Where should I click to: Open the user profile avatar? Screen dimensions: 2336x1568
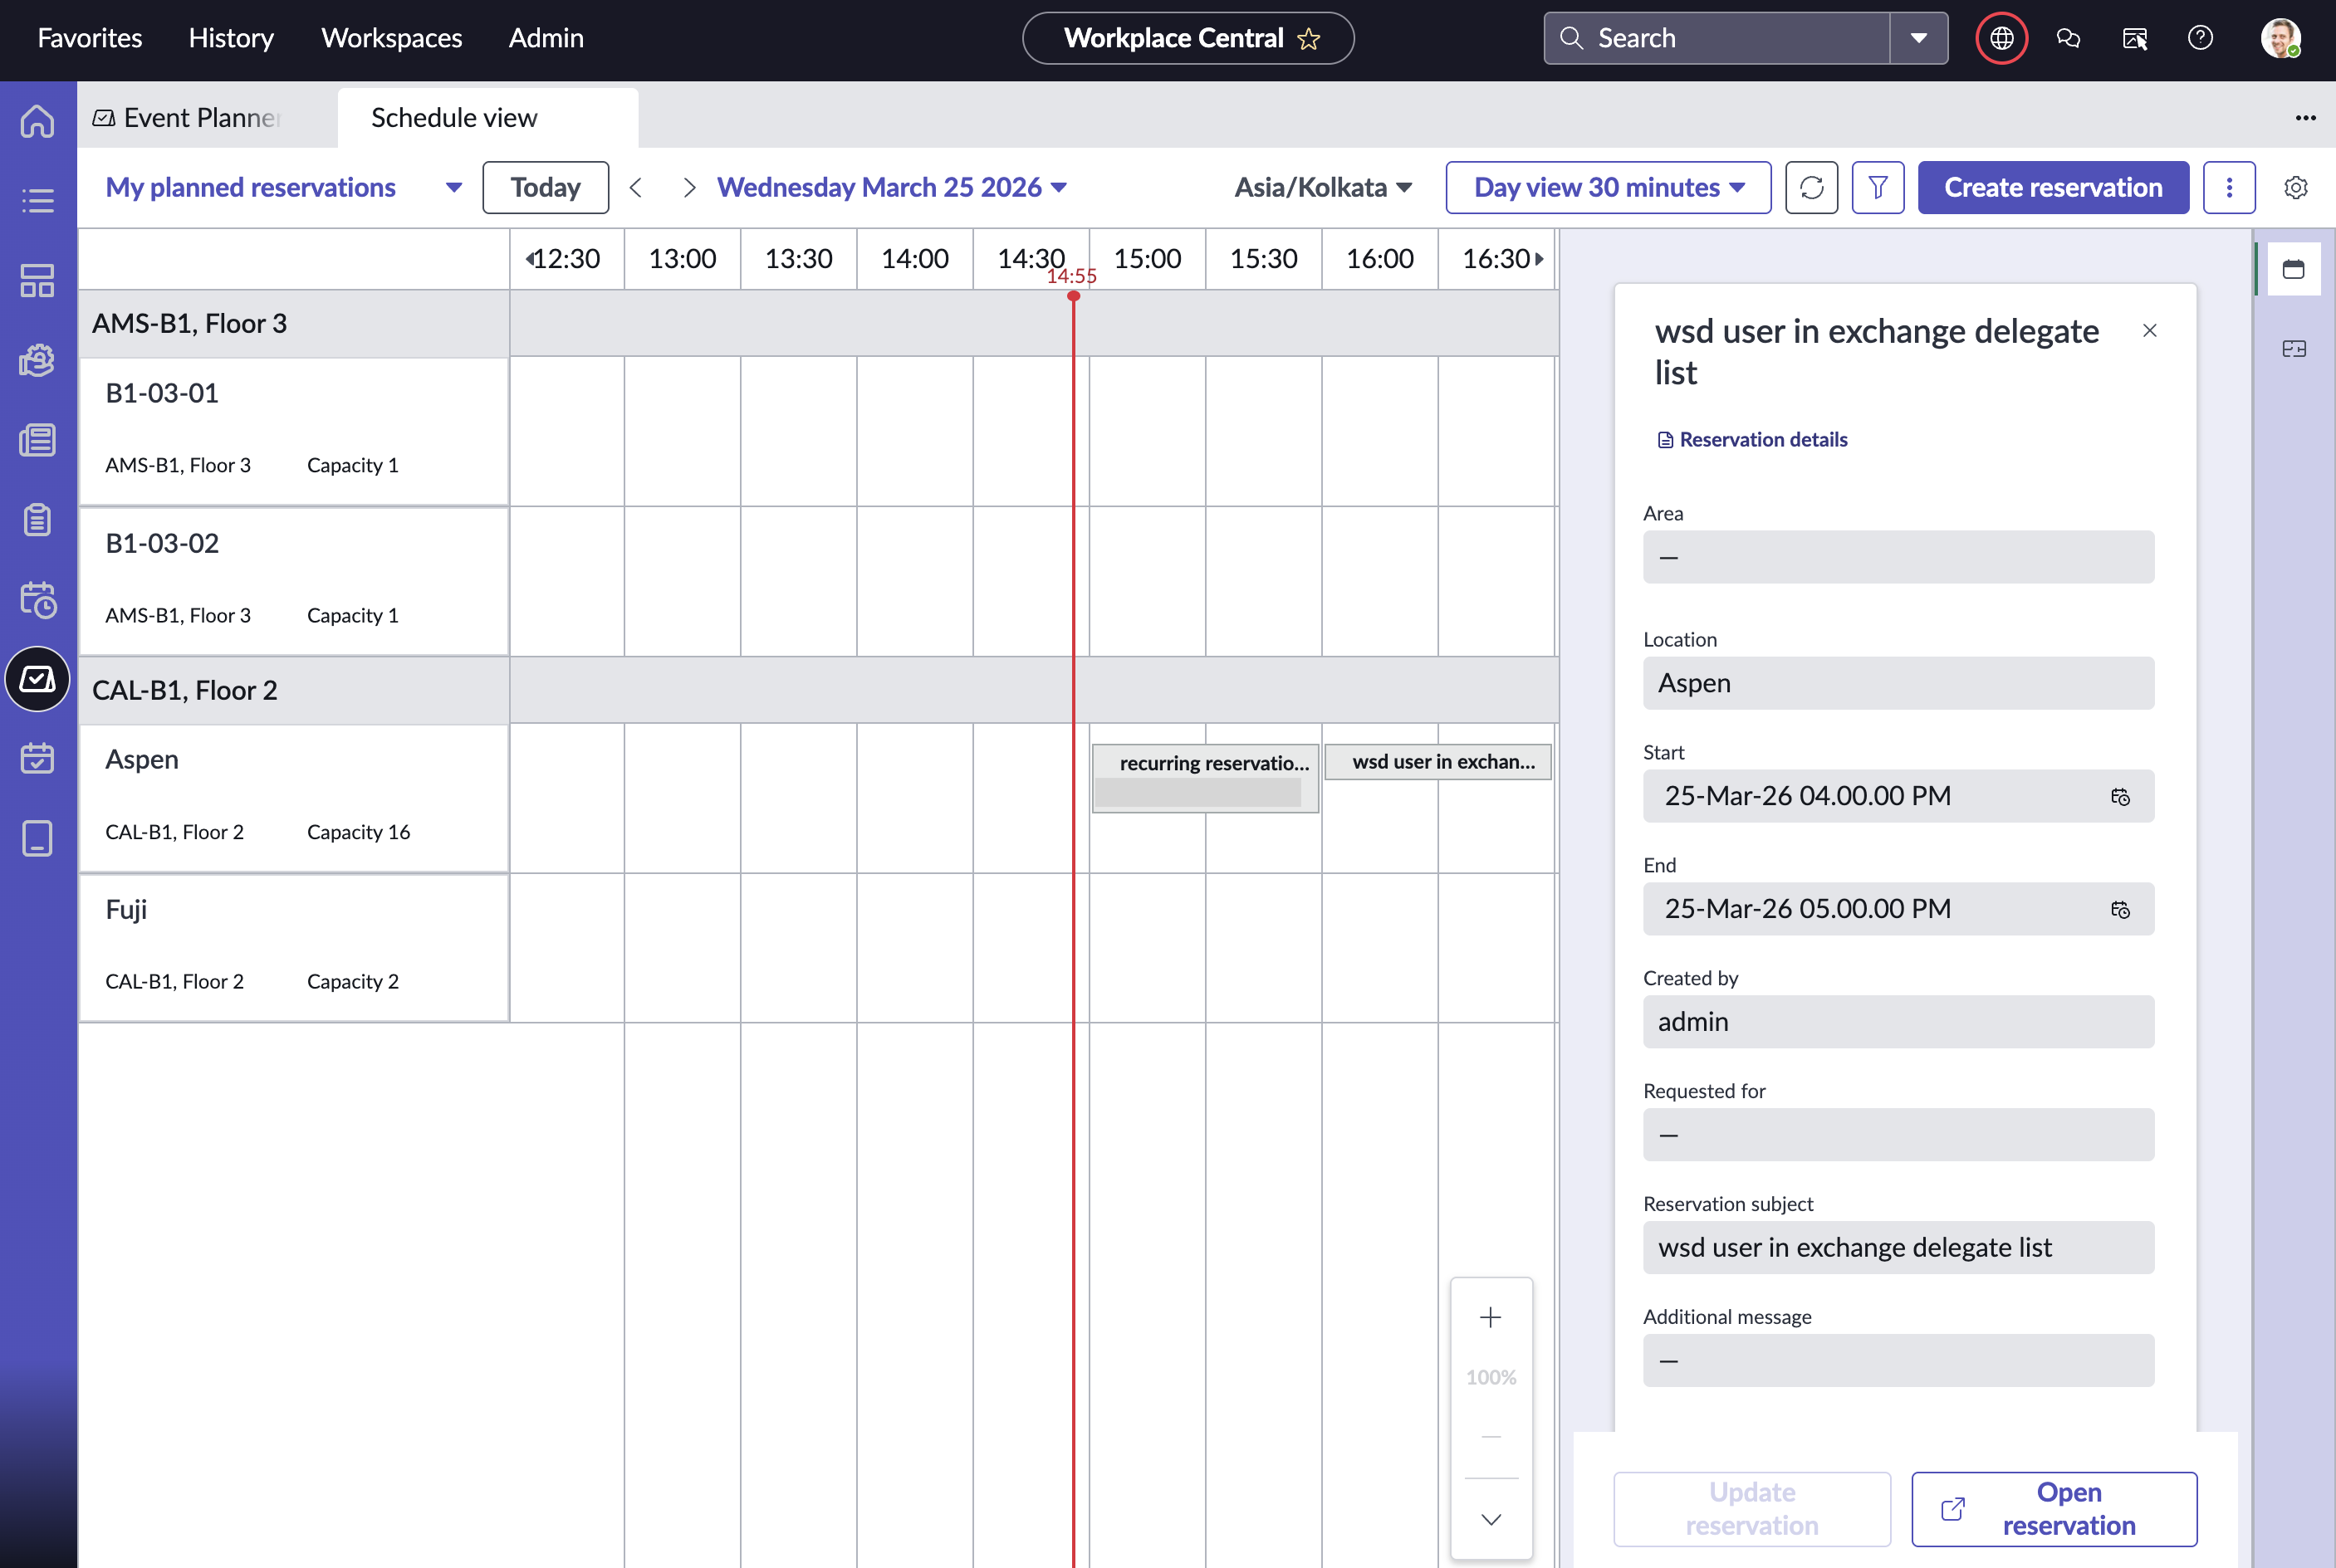tap(2280, 38)
